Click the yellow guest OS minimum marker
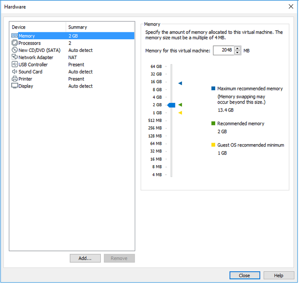The width and height of the screenshot is (299, 284). tap(180, 113)
